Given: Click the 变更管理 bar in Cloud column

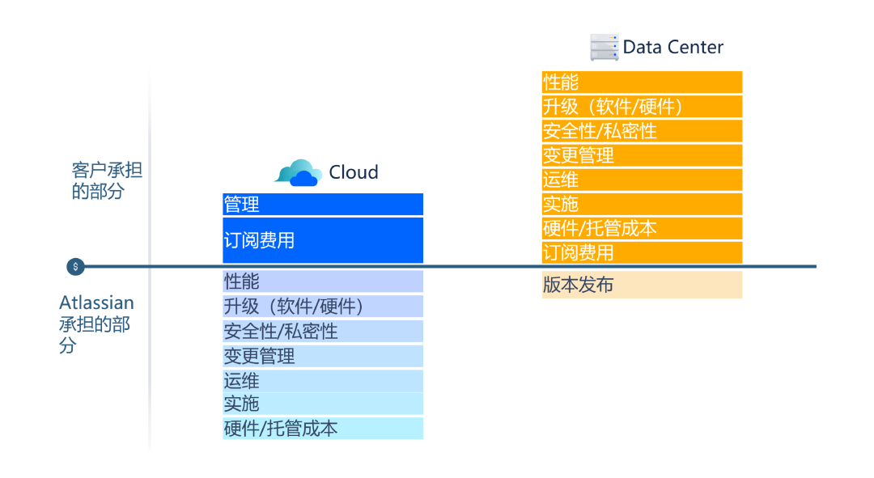Looking at the screenshot, I should tap(323, 356).
